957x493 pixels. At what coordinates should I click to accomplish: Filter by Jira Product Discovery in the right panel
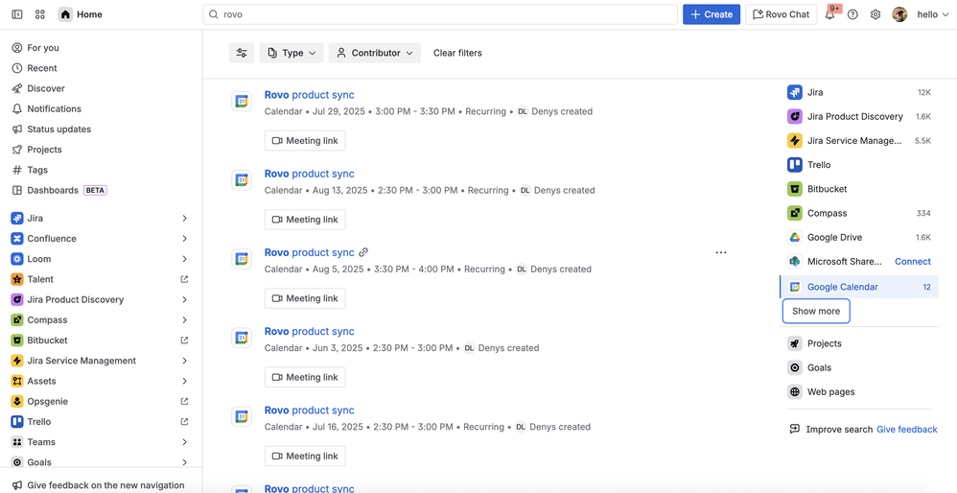pyautogui.click(x=859, y=117)
